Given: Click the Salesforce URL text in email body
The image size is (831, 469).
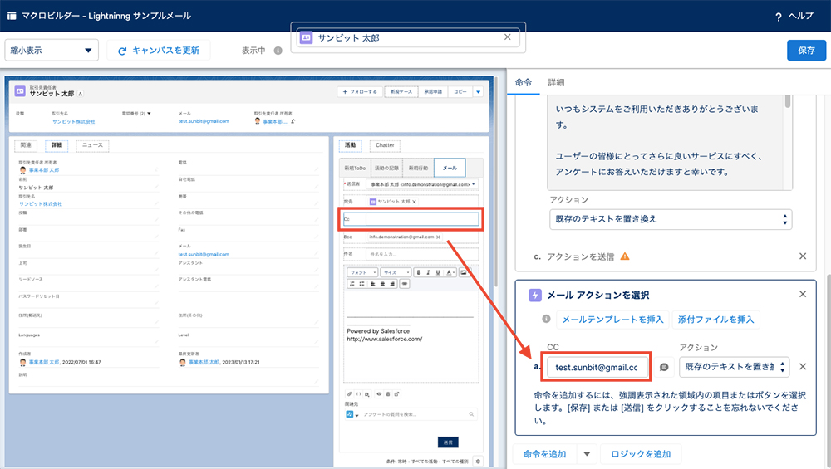Looking at the screenshot, I should click(x=385, y=340).
